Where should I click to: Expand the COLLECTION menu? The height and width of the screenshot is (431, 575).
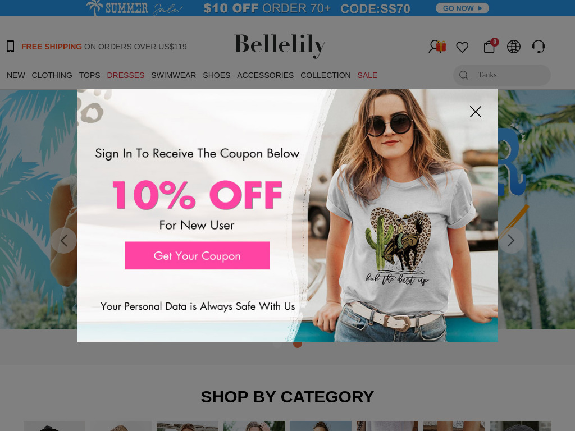coord(325,75)
